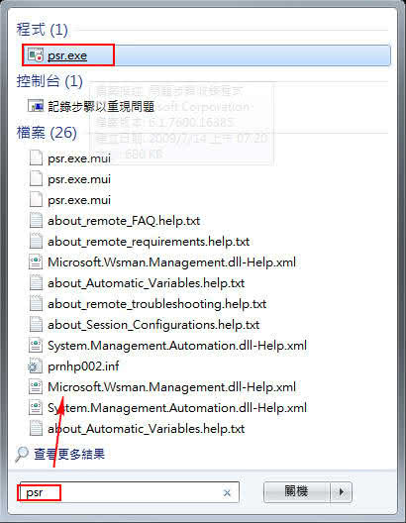Click the 關機 shutdown button
Image resolution: width=406 pixels, height=523 pixels.
pos(296,492)
